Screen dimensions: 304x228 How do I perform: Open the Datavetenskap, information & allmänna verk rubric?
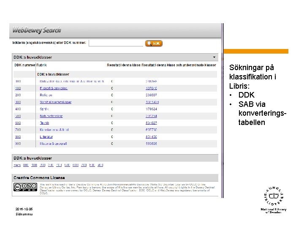pyautogui.click(x=72, y=81)
